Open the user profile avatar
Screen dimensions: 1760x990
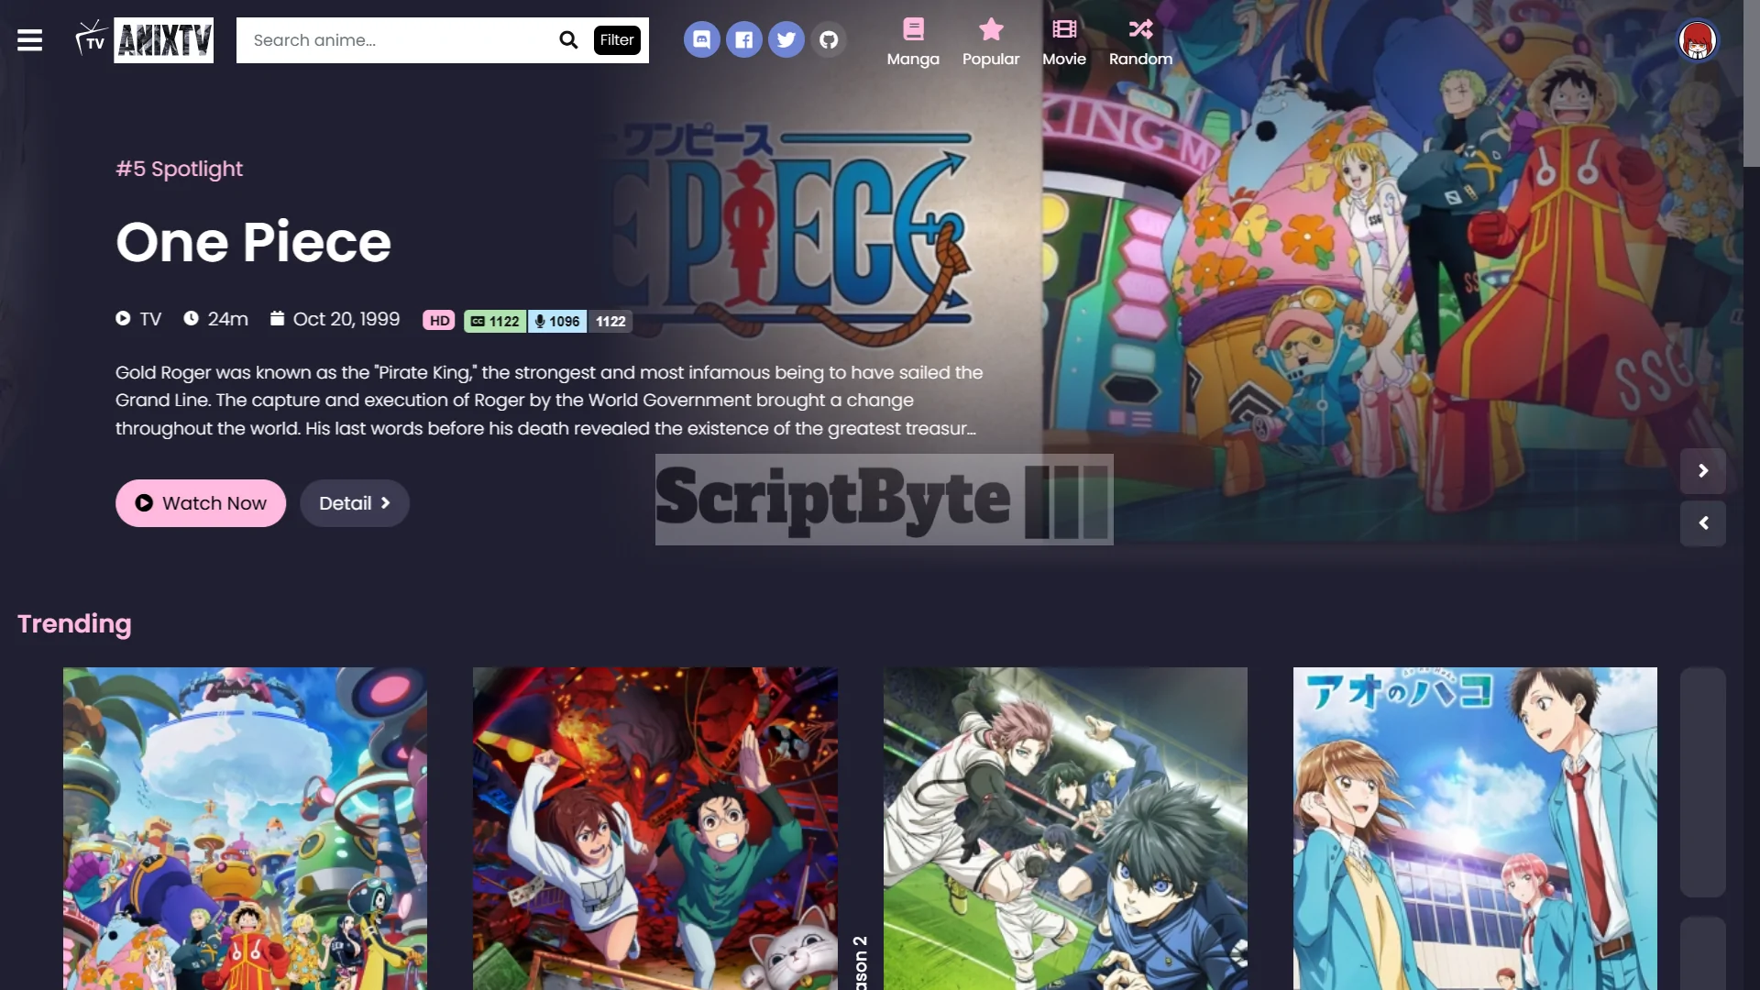coord(1697,40)
